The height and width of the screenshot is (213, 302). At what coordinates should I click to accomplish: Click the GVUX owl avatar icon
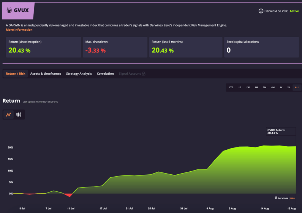(9, 11)
